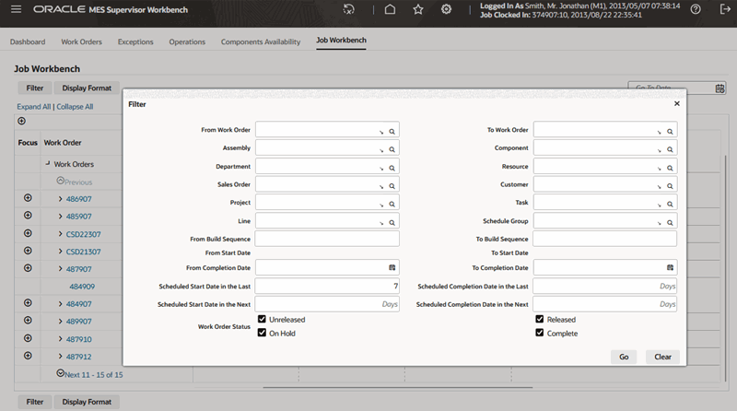Switch to the Work Orders tab
737x411 pixels.
[x=81, y=41]
